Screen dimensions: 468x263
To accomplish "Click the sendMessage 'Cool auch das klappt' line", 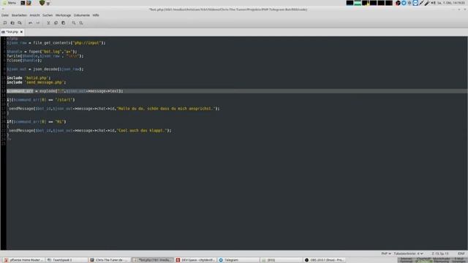I will (90, 131).
